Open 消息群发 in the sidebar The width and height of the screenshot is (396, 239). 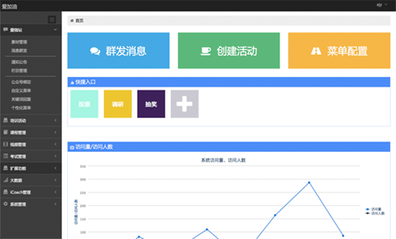(x=19, y=50)
